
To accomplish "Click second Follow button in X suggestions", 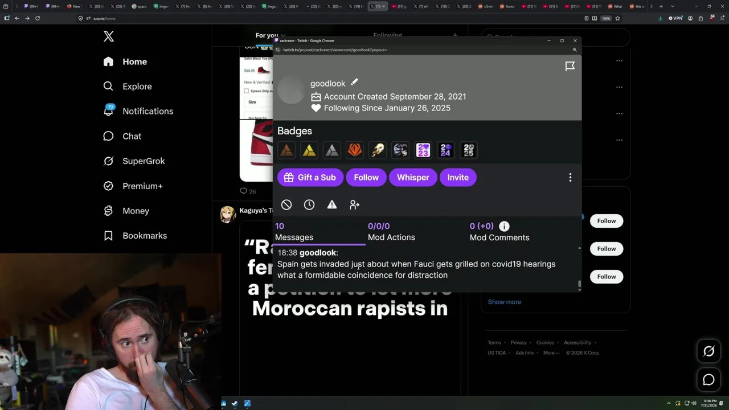I will 607,249.
